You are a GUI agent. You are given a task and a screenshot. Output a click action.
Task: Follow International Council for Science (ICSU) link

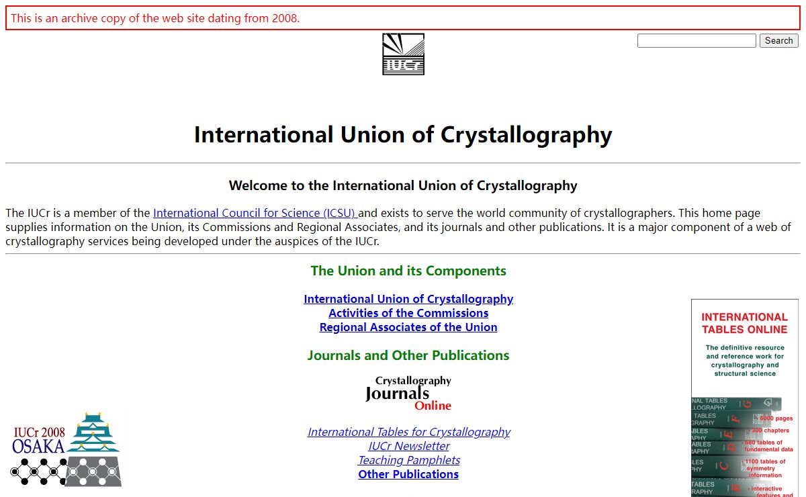pos(255,213)
